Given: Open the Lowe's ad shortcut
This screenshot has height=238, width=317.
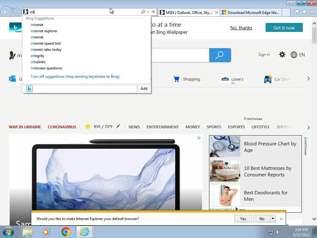Looking at the screenshot, I should (x=232, y=79).
